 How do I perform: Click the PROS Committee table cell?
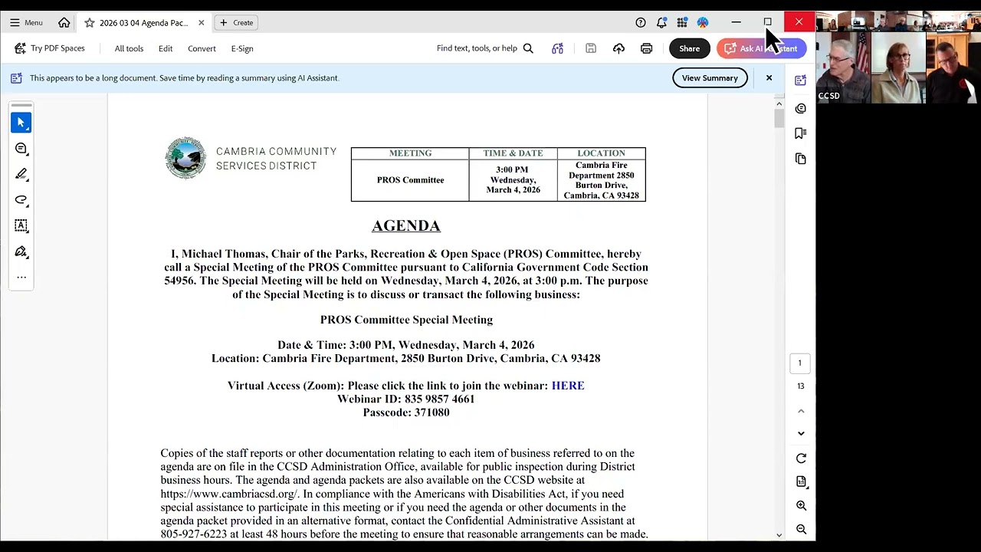[x=410, y=180]
